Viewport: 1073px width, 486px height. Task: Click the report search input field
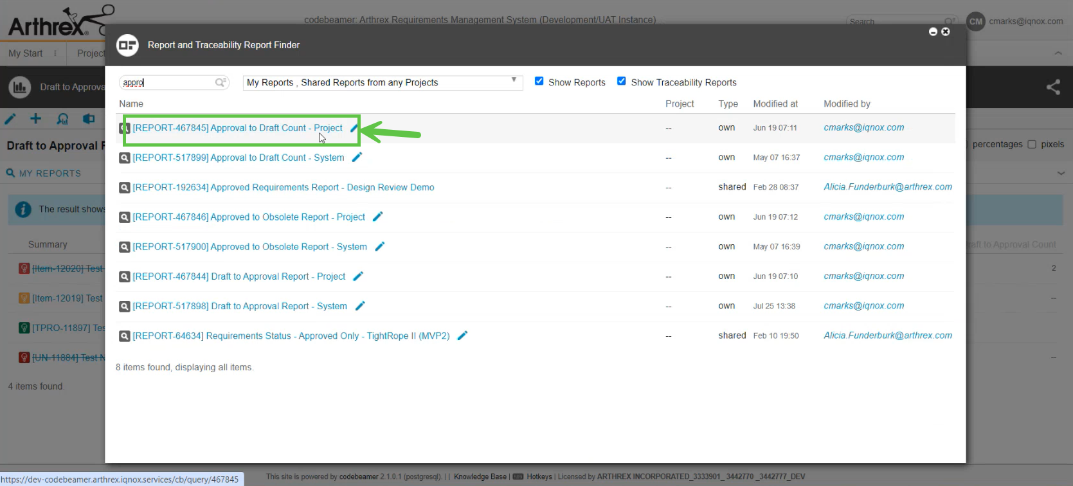(167, 82)
